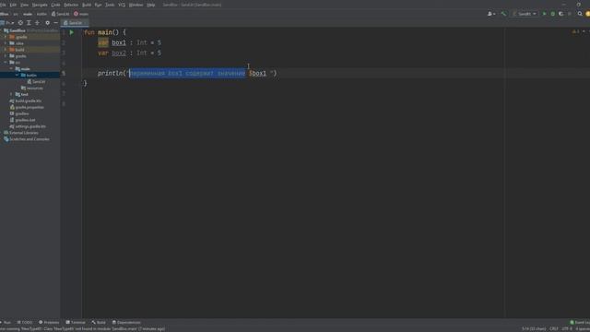This screenshot has height=332, width=590.
Task: Open the Tools menu
Action: point(110,5)
